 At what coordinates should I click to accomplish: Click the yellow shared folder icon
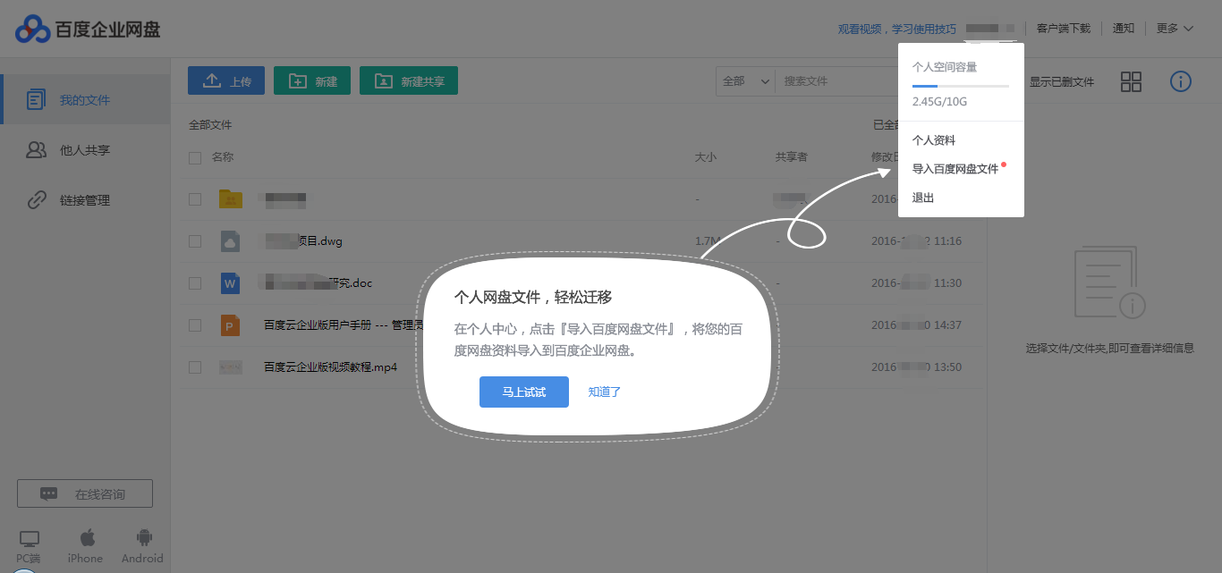coord(231,198)
